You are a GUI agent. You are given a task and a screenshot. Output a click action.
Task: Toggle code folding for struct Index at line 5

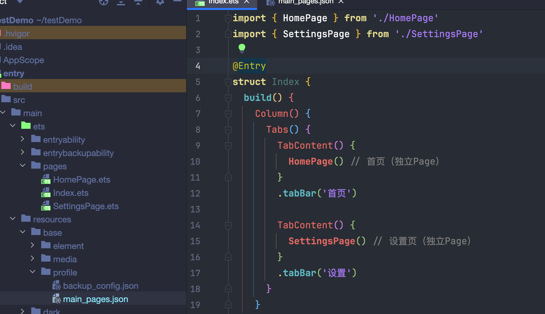pos(228,82)
